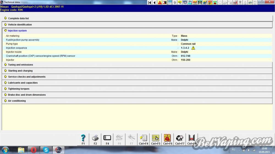The image size is (275, 154).
Task: Select the Injection sequence row label
Action: pos(16,48)
